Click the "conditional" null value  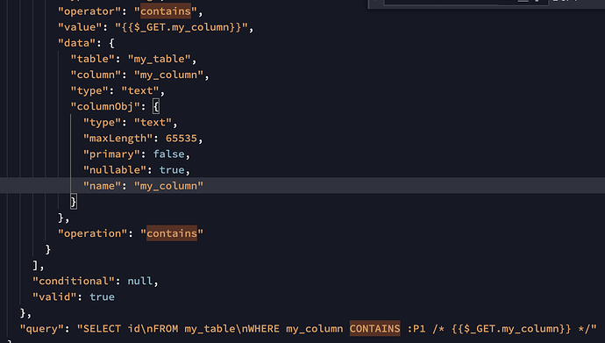coord(140,281)
